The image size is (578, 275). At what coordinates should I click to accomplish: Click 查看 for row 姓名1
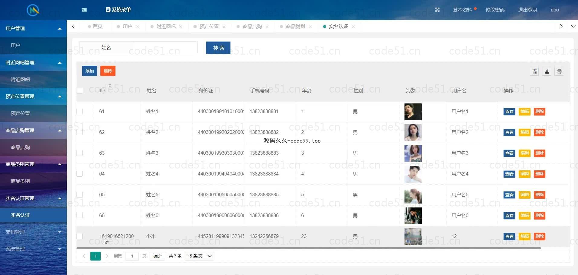click(x=509, y=112)
